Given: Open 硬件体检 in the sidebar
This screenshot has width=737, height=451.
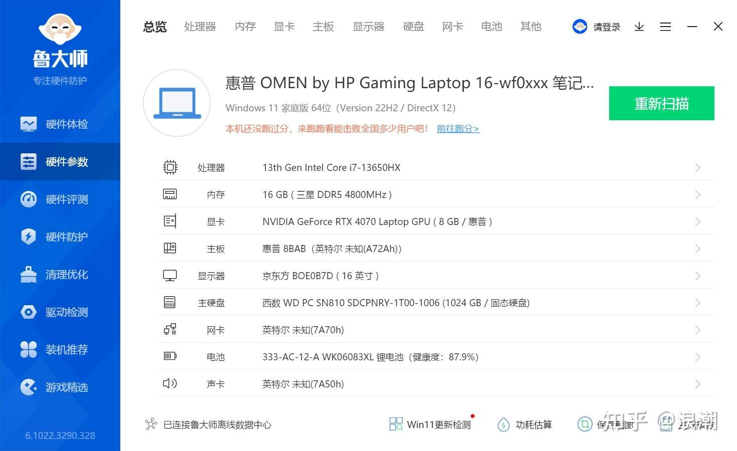Looking at the screenshot, I should 60,124.
